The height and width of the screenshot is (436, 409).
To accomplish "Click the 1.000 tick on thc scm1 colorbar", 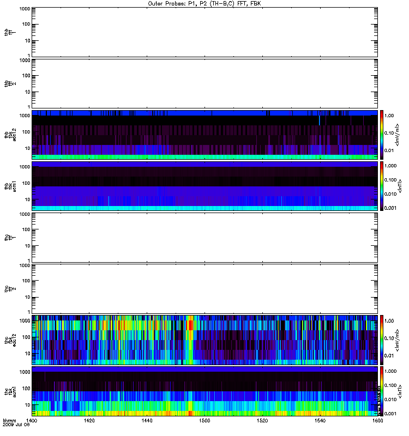I will point(390,371).
